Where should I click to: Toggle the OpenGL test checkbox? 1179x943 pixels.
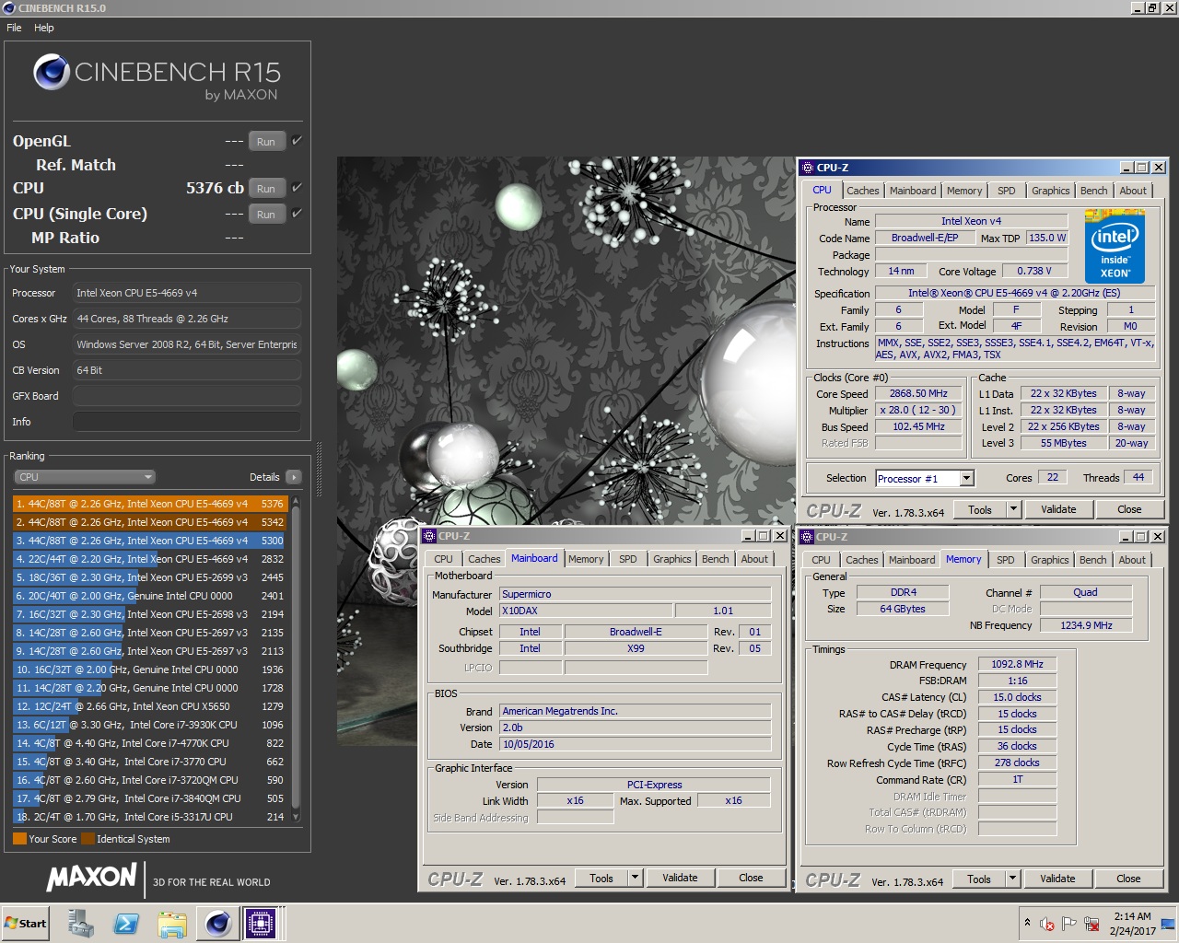(x=297, y=141)
